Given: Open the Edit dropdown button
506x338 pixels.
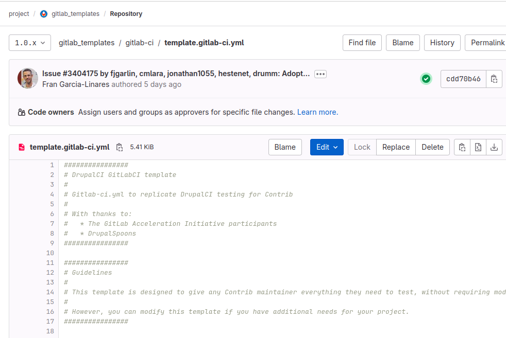Looking at the screenshot, I should click(x=327, y=147).
